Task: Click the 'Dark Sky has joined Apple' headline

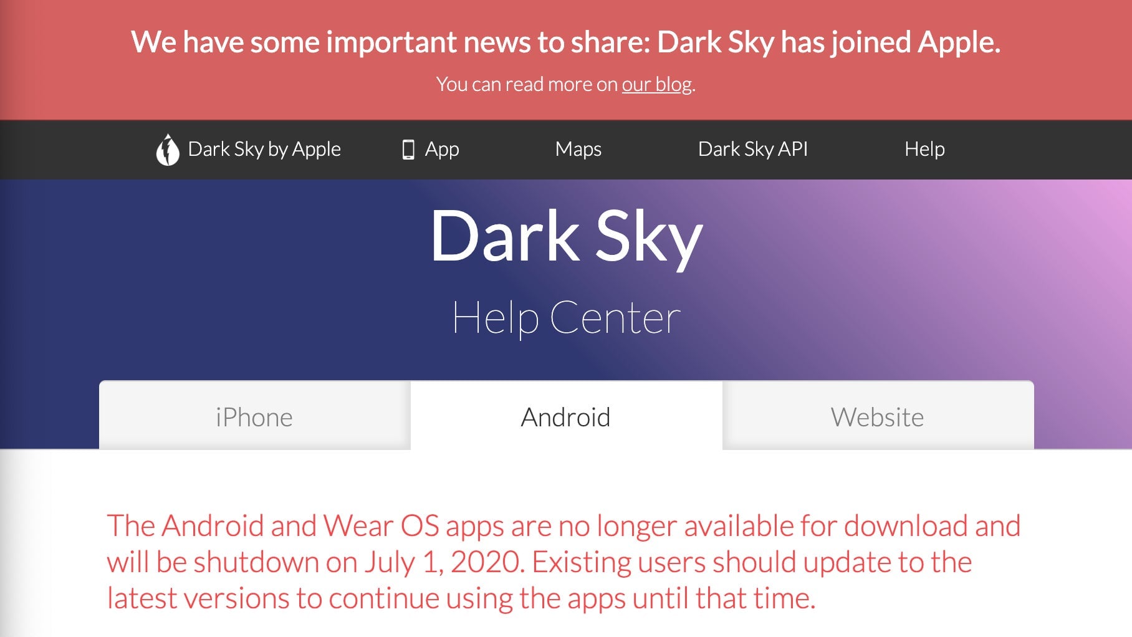Action: click(x=828, y=42)
